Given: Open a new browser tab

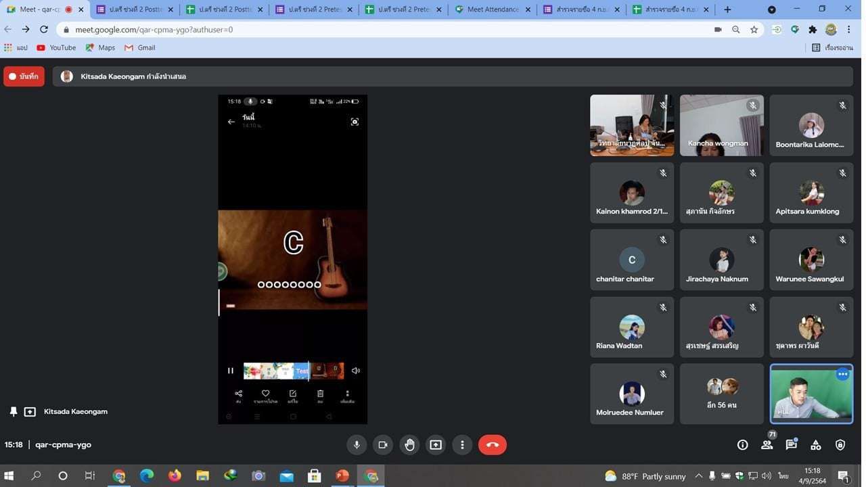Looking at the screenshot, I should [x=727, y=9].
